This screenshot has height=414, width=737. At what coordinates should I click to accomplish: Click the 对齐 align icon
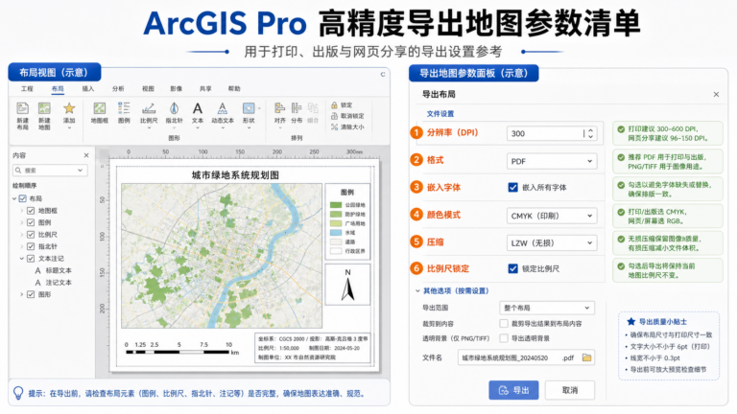point(279,108)
